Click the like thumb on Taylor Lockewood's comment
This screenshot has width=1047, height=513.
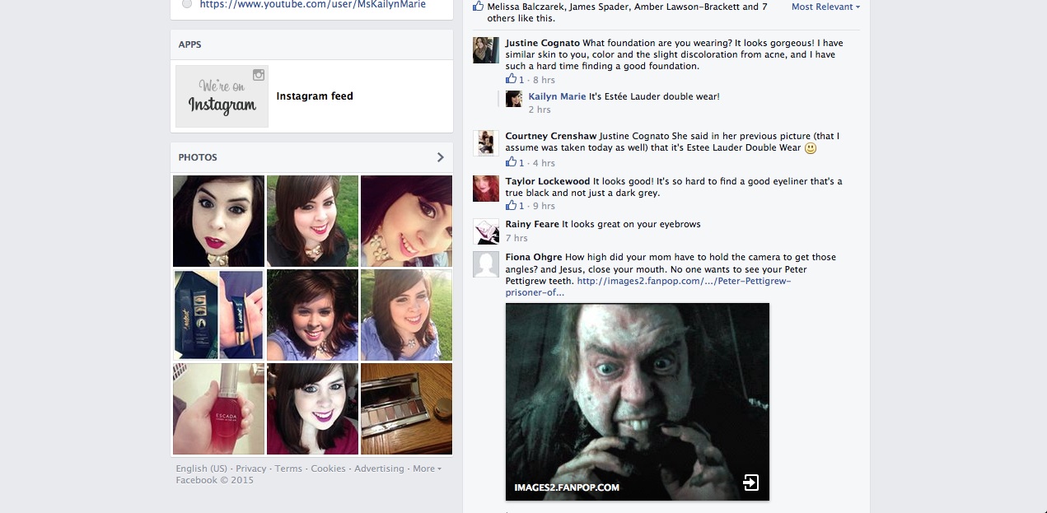coord(512,206)
